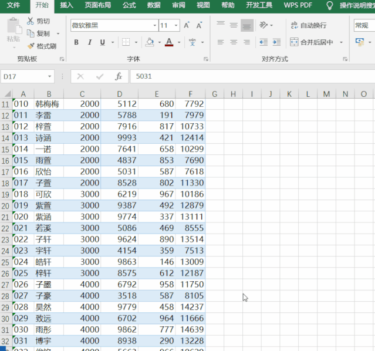This screenshot has height=351, width=375.
Task: Click the wrap text 自动换行 button
Action: pyautogui.click(x=309, y=25)
